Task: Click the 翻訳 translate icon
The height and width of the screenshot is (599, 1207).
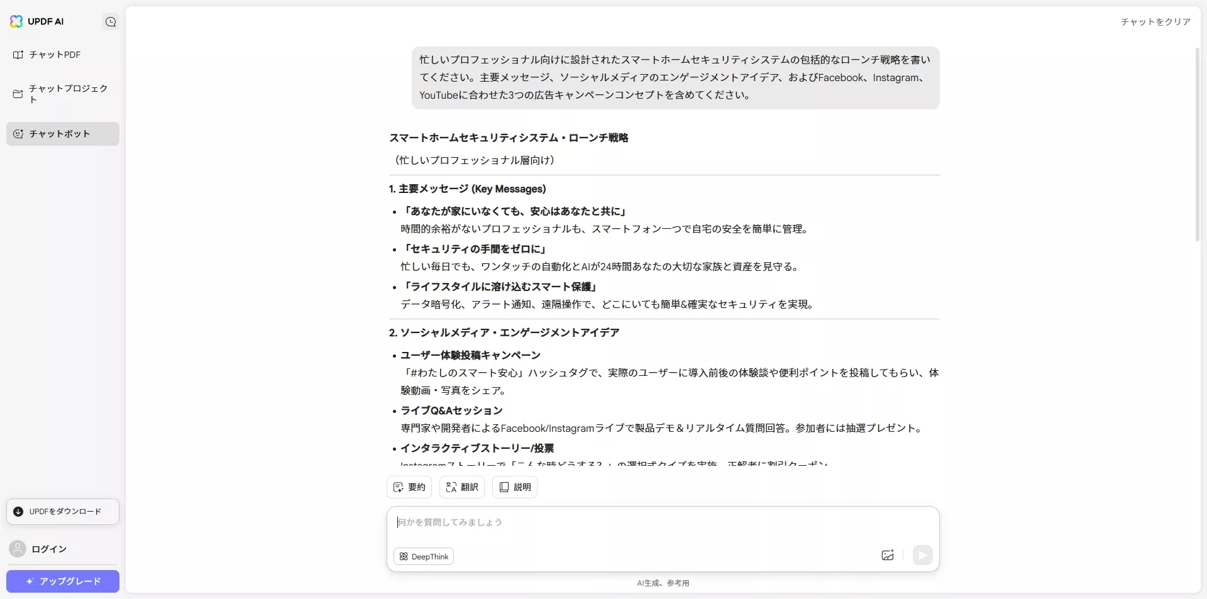Action: pos(451,487)
